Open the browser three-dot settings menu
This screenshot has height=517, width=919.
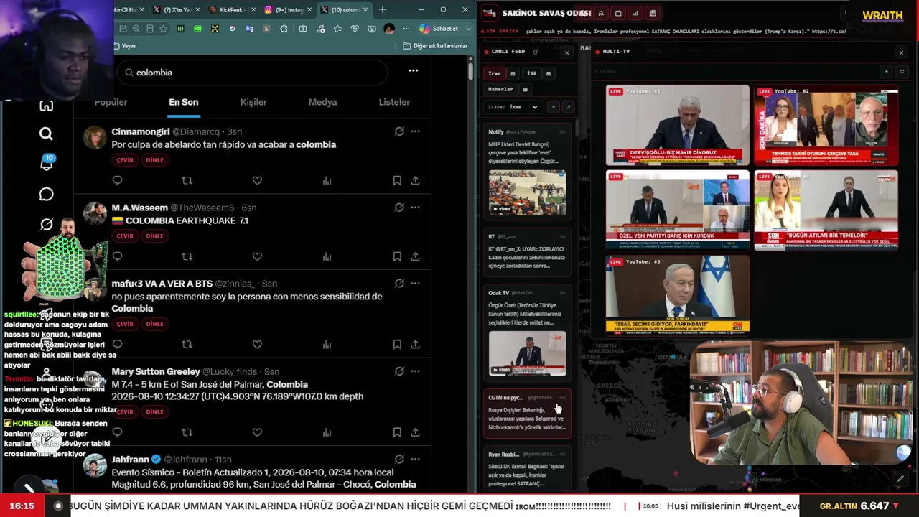[405, 29]
